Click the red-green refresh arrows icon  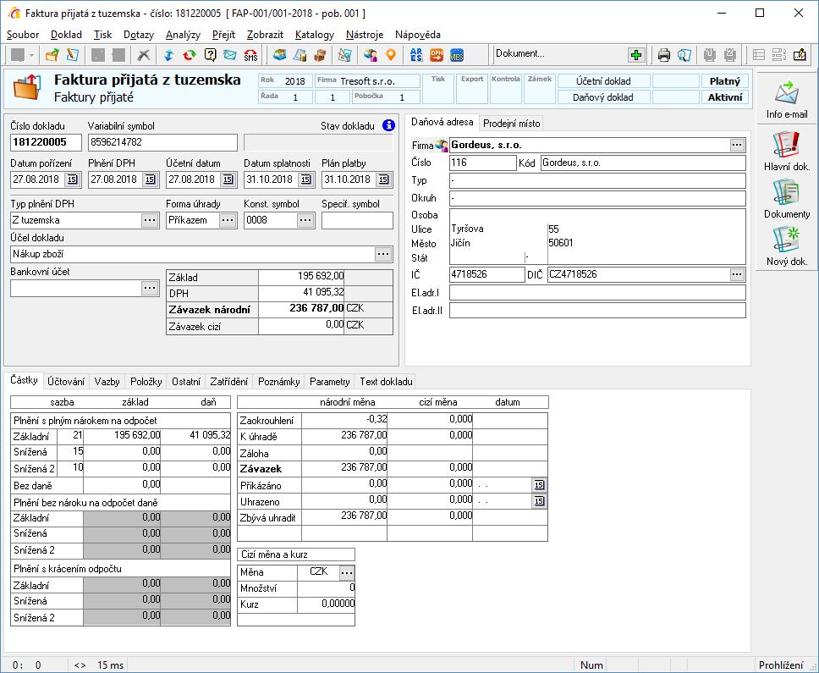point(189,55)
